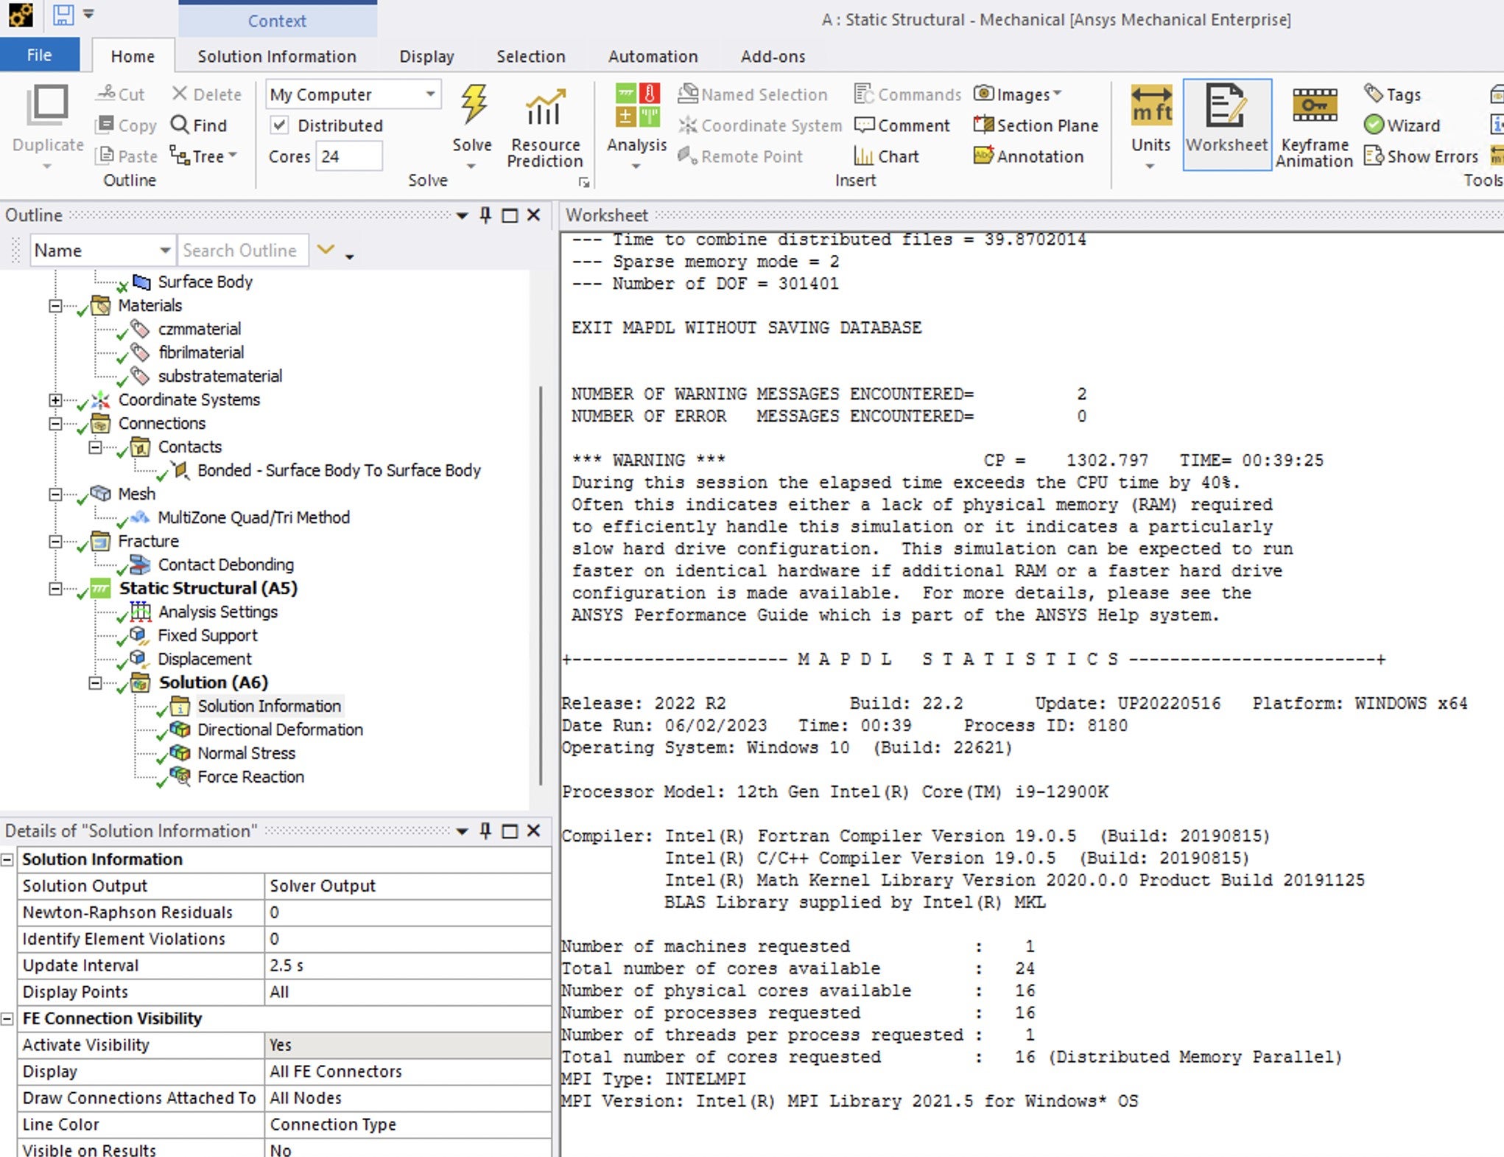This screenshot has width=1504, height=1157.
Task: Select Analysis Settings item
Action: pos(218,612)
